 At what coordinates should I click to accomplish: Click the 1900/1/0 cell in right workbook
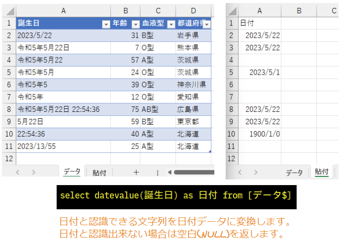pyautogui.click(x=259, y=134)
